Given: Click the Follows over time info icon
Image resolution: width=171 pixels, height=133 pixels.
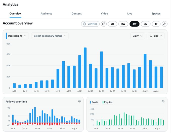Looking at the screenshot, I should pyautogui.click(x=79, y=101).
